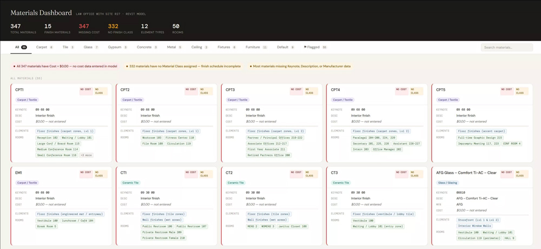Image resolution: width=541 pixels, height=249 pixels.
Task: Select the Public Restroom 107 chip
Action: (192, 226)
